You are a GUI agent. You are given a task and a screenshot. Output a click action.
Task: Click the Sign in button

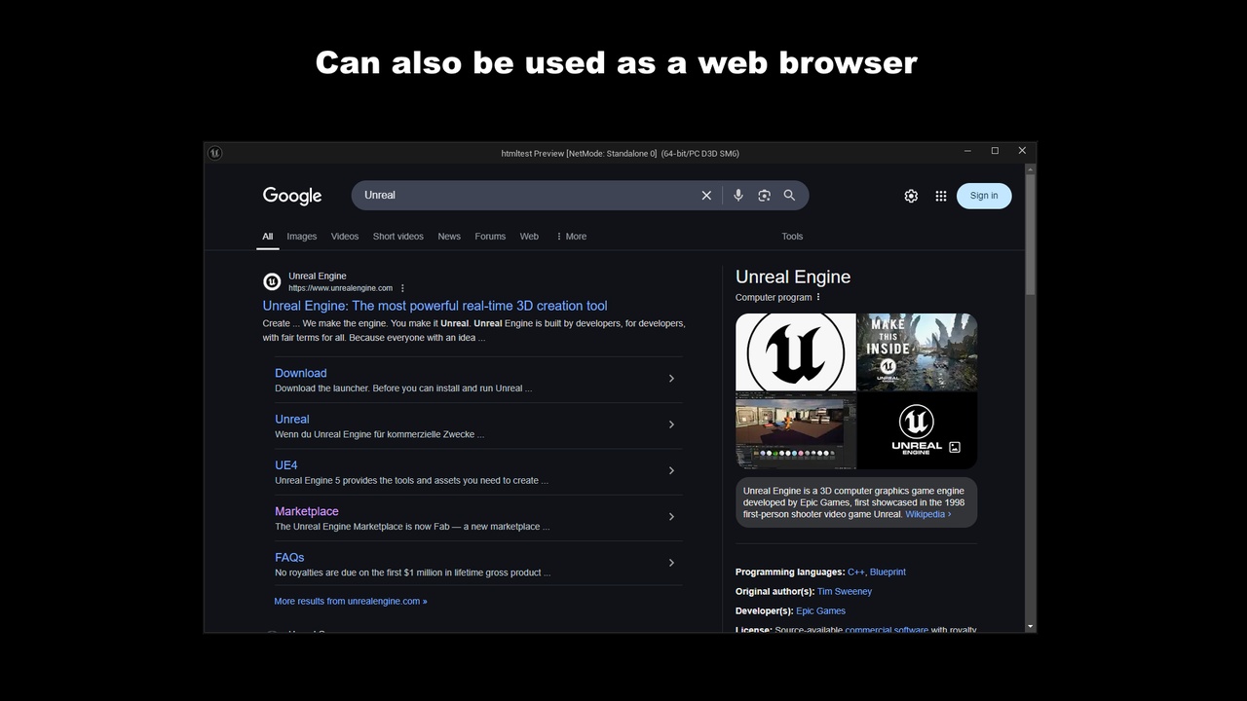click(983, 195)
